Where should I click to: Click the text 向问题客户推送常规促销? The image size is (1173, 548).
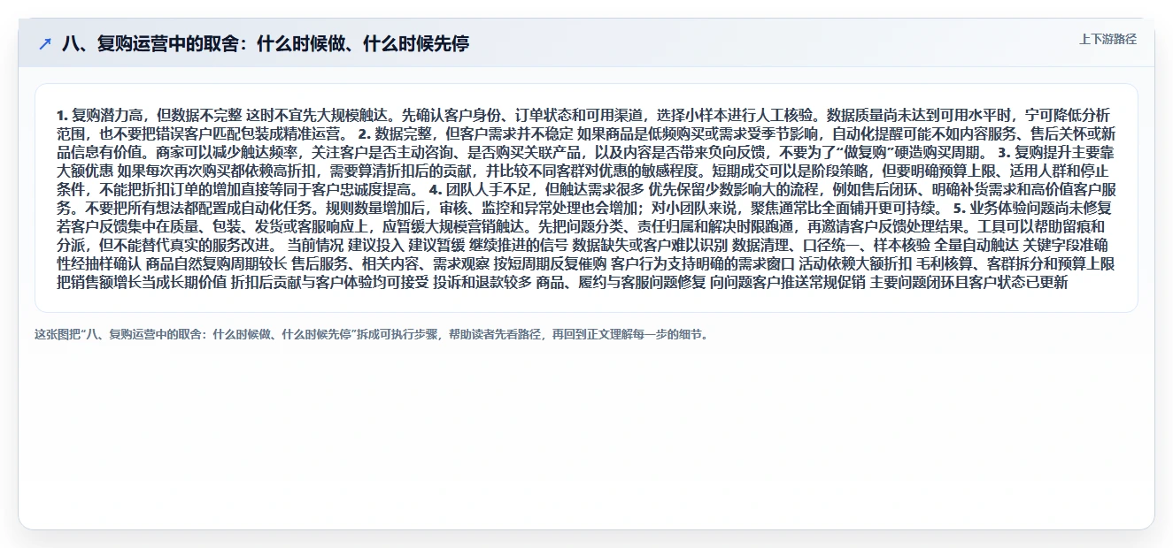[x=788, y=283]
